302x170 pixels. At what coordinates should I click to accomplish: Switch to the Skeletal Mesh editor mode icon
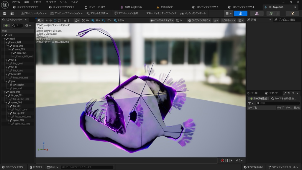point(257,14)
